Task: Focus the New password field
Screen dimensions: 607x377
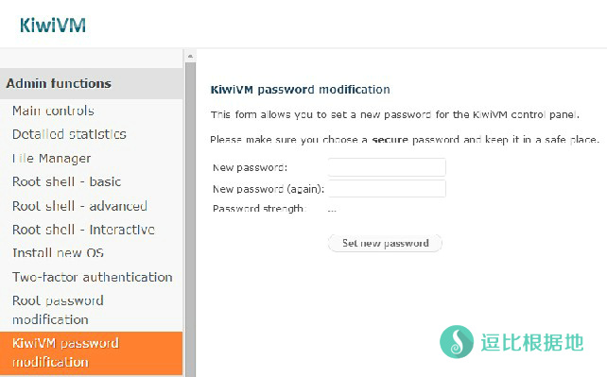Action: point(387,167)
